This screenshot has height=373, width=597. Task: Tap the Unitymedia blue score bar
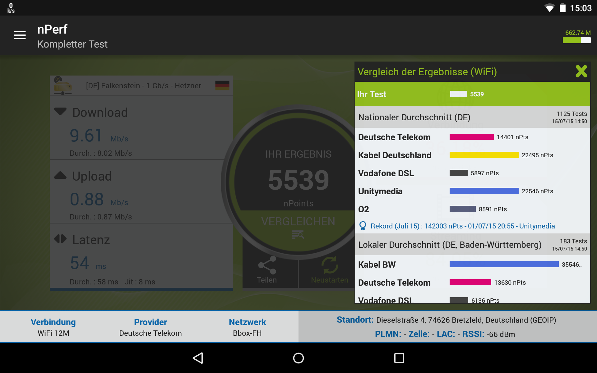(x=484, y=191)
